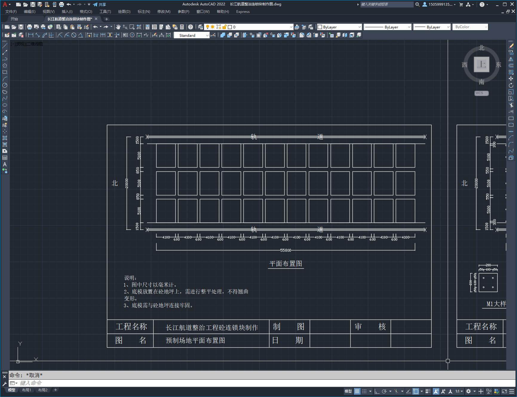
Task: Toggle lineweight display in status bar
Action: 428,391
